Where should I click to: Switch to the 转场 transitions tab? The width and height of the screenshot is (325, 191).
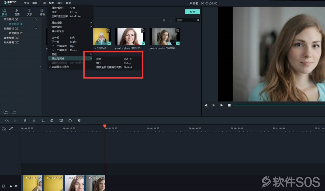(x=42, y=12)
